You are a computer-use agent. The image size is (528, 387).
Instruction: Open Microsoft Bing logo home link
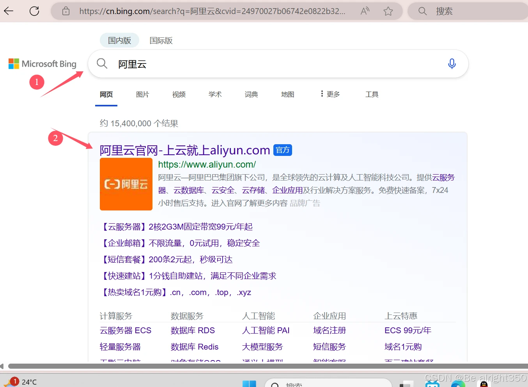(x=43, y=64)
